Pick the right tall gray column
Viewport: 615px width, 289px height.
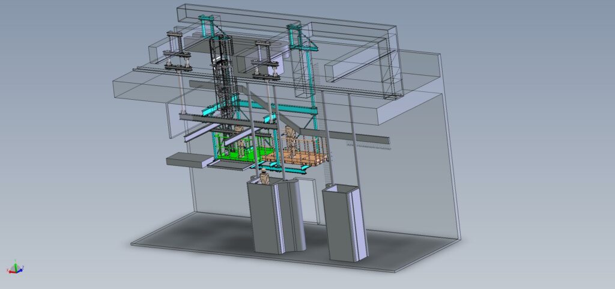345,223
